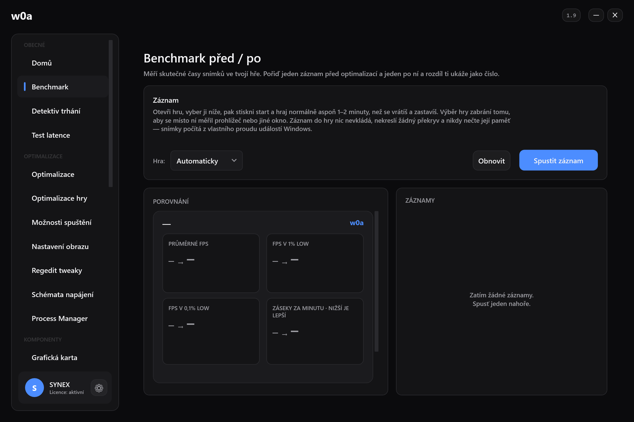Viewport: 634px width, 422px height.
Task: Click the Obnovit button
Action: pos(491,160)
